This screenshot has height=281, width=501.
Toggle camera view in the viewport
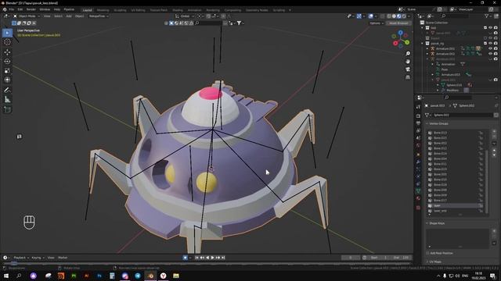[408, 69]
